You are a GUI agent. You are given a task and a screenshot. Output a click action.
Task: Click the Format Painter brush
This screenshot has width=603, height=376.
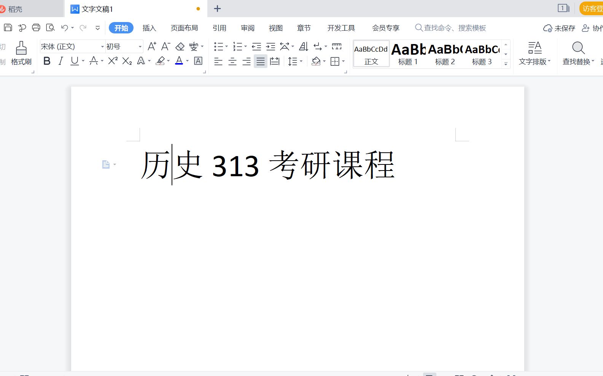pyautogui.click(x=21, y=54)
